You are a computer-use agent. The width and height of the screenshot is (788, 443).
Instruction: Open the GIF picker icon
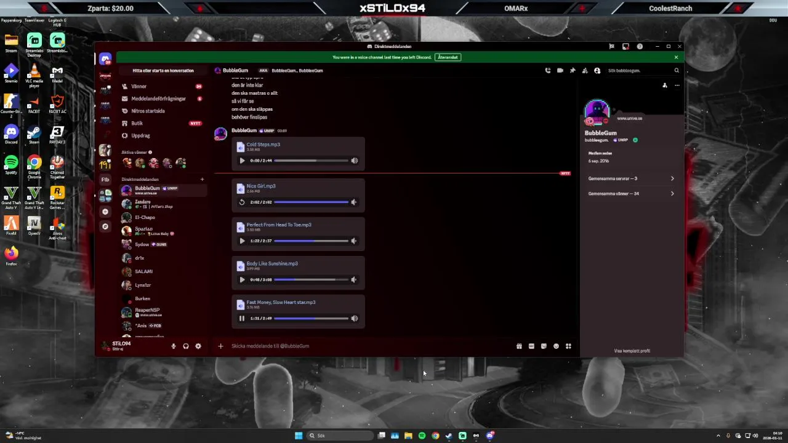[x=531, y=346]
